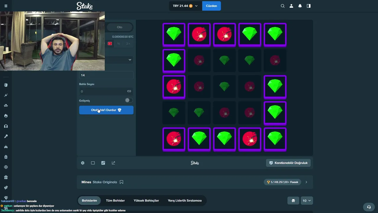Select the Tüm Bahisler tab
378x213 pixels.
pyautogui.click(x=115, y=201)
